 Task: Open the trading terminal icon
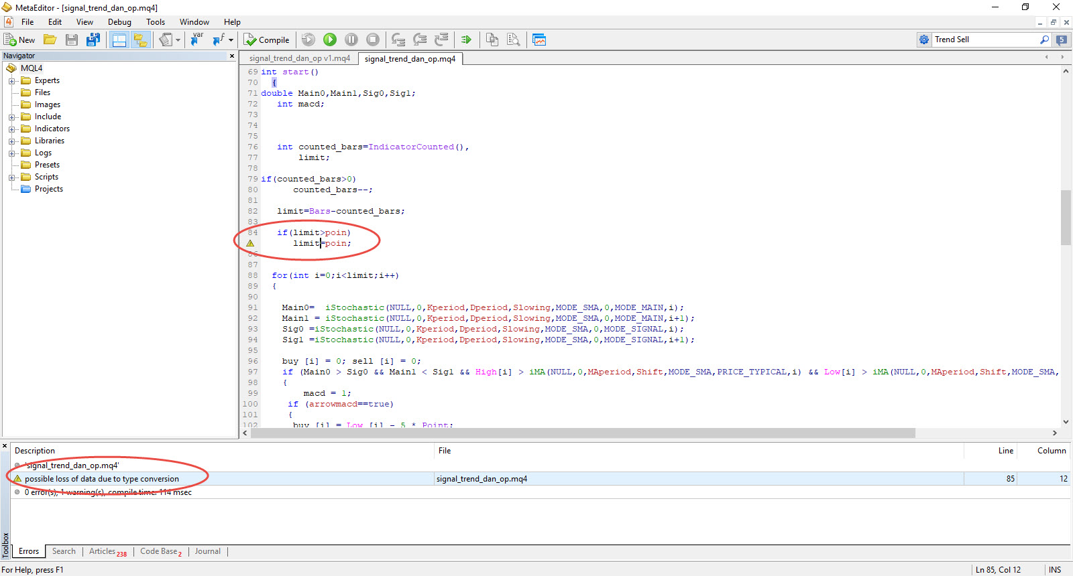coord(539,40)
